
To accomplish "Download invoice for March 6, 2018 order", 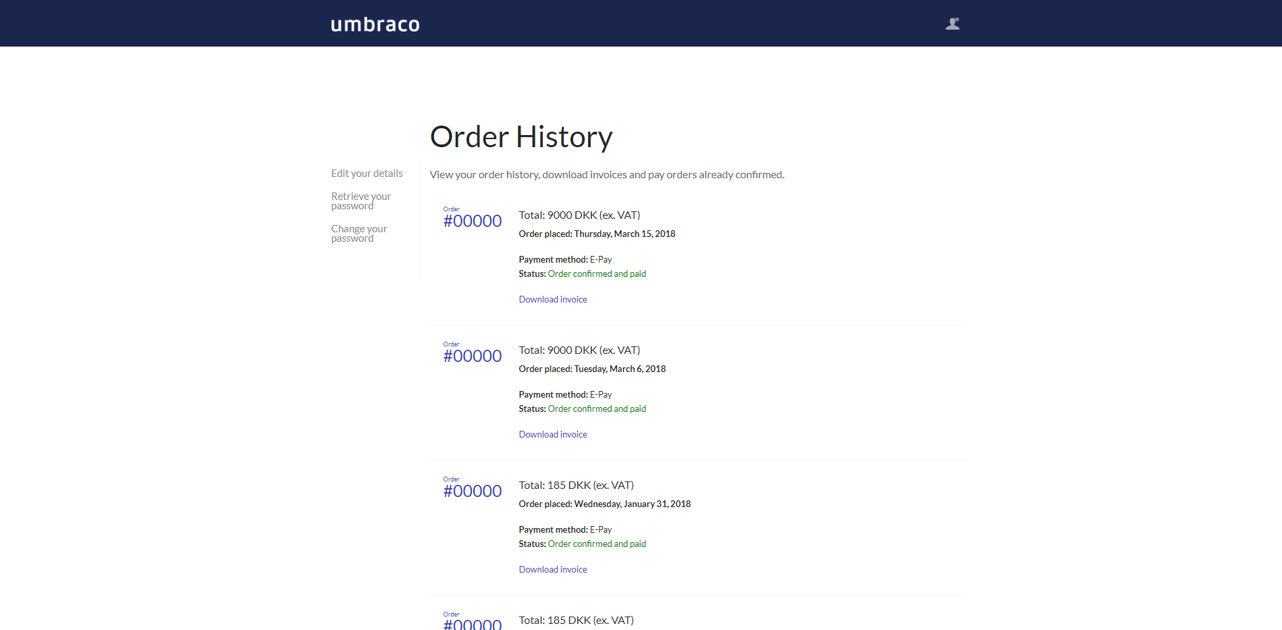I will point(552,434).
